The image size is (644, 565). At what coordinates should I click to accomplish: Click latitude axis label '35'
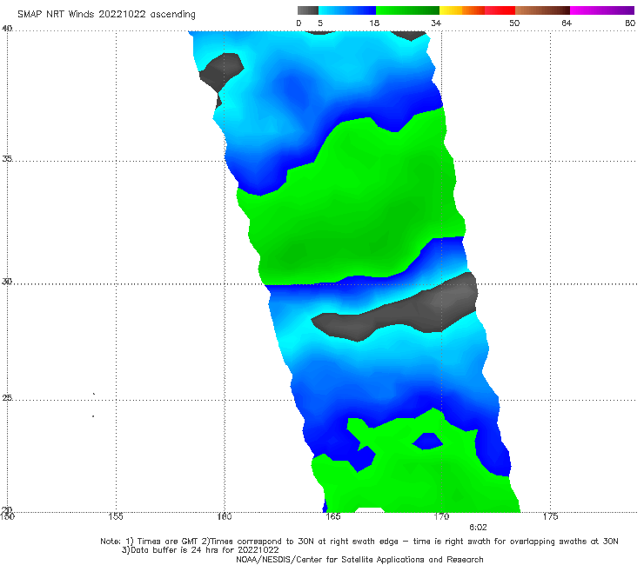point(7,158)
